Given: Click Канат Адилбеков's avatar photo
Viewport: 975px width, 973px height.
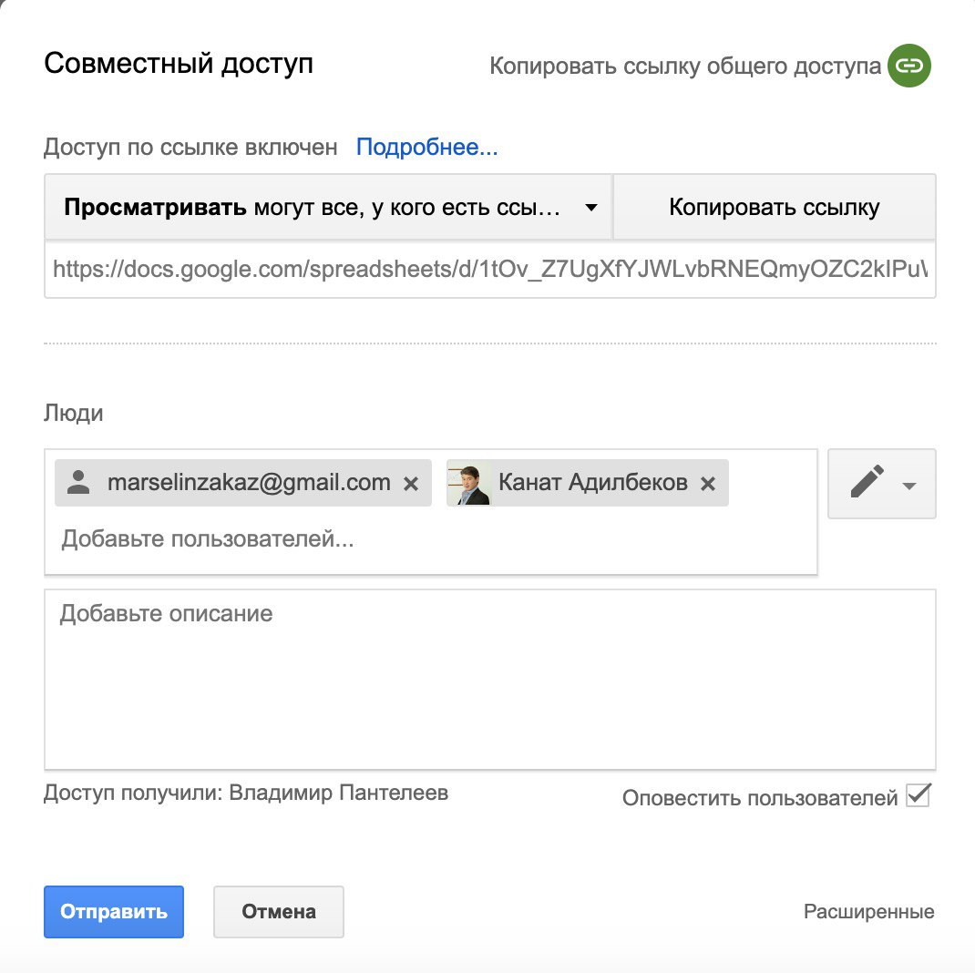Looking at the screenshot, I should 468,483.
